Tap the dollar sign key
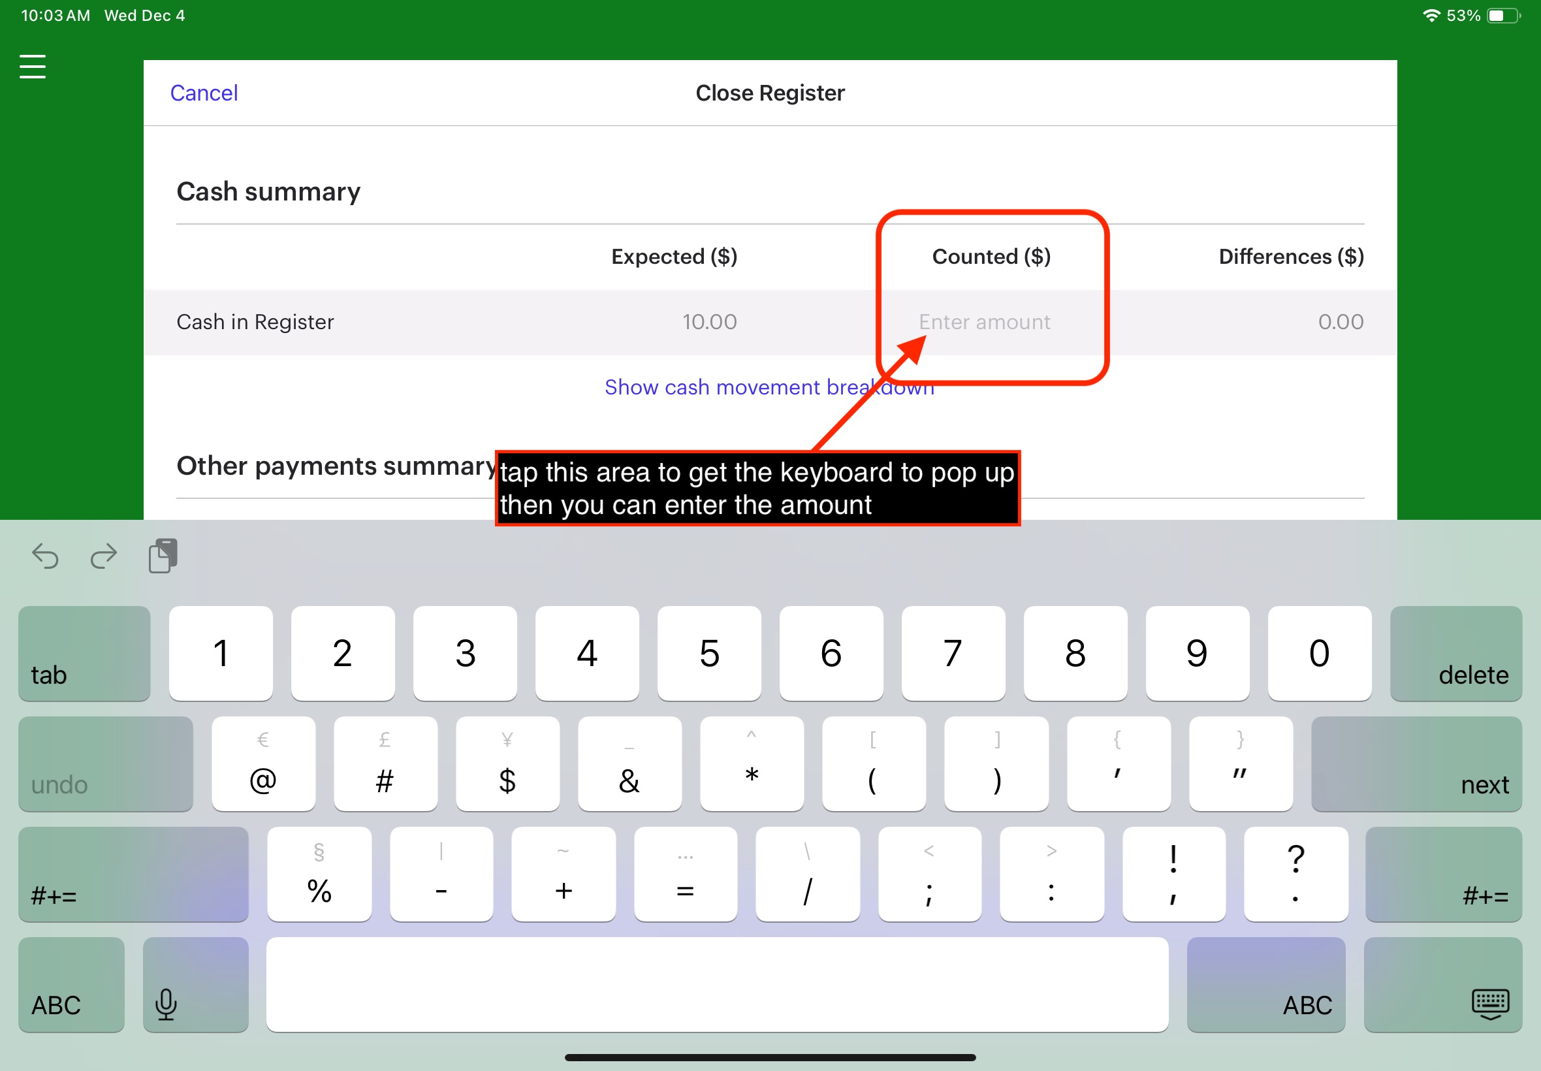The image size is (1541, 1071). pyautogui.click(x=507, y=763)
